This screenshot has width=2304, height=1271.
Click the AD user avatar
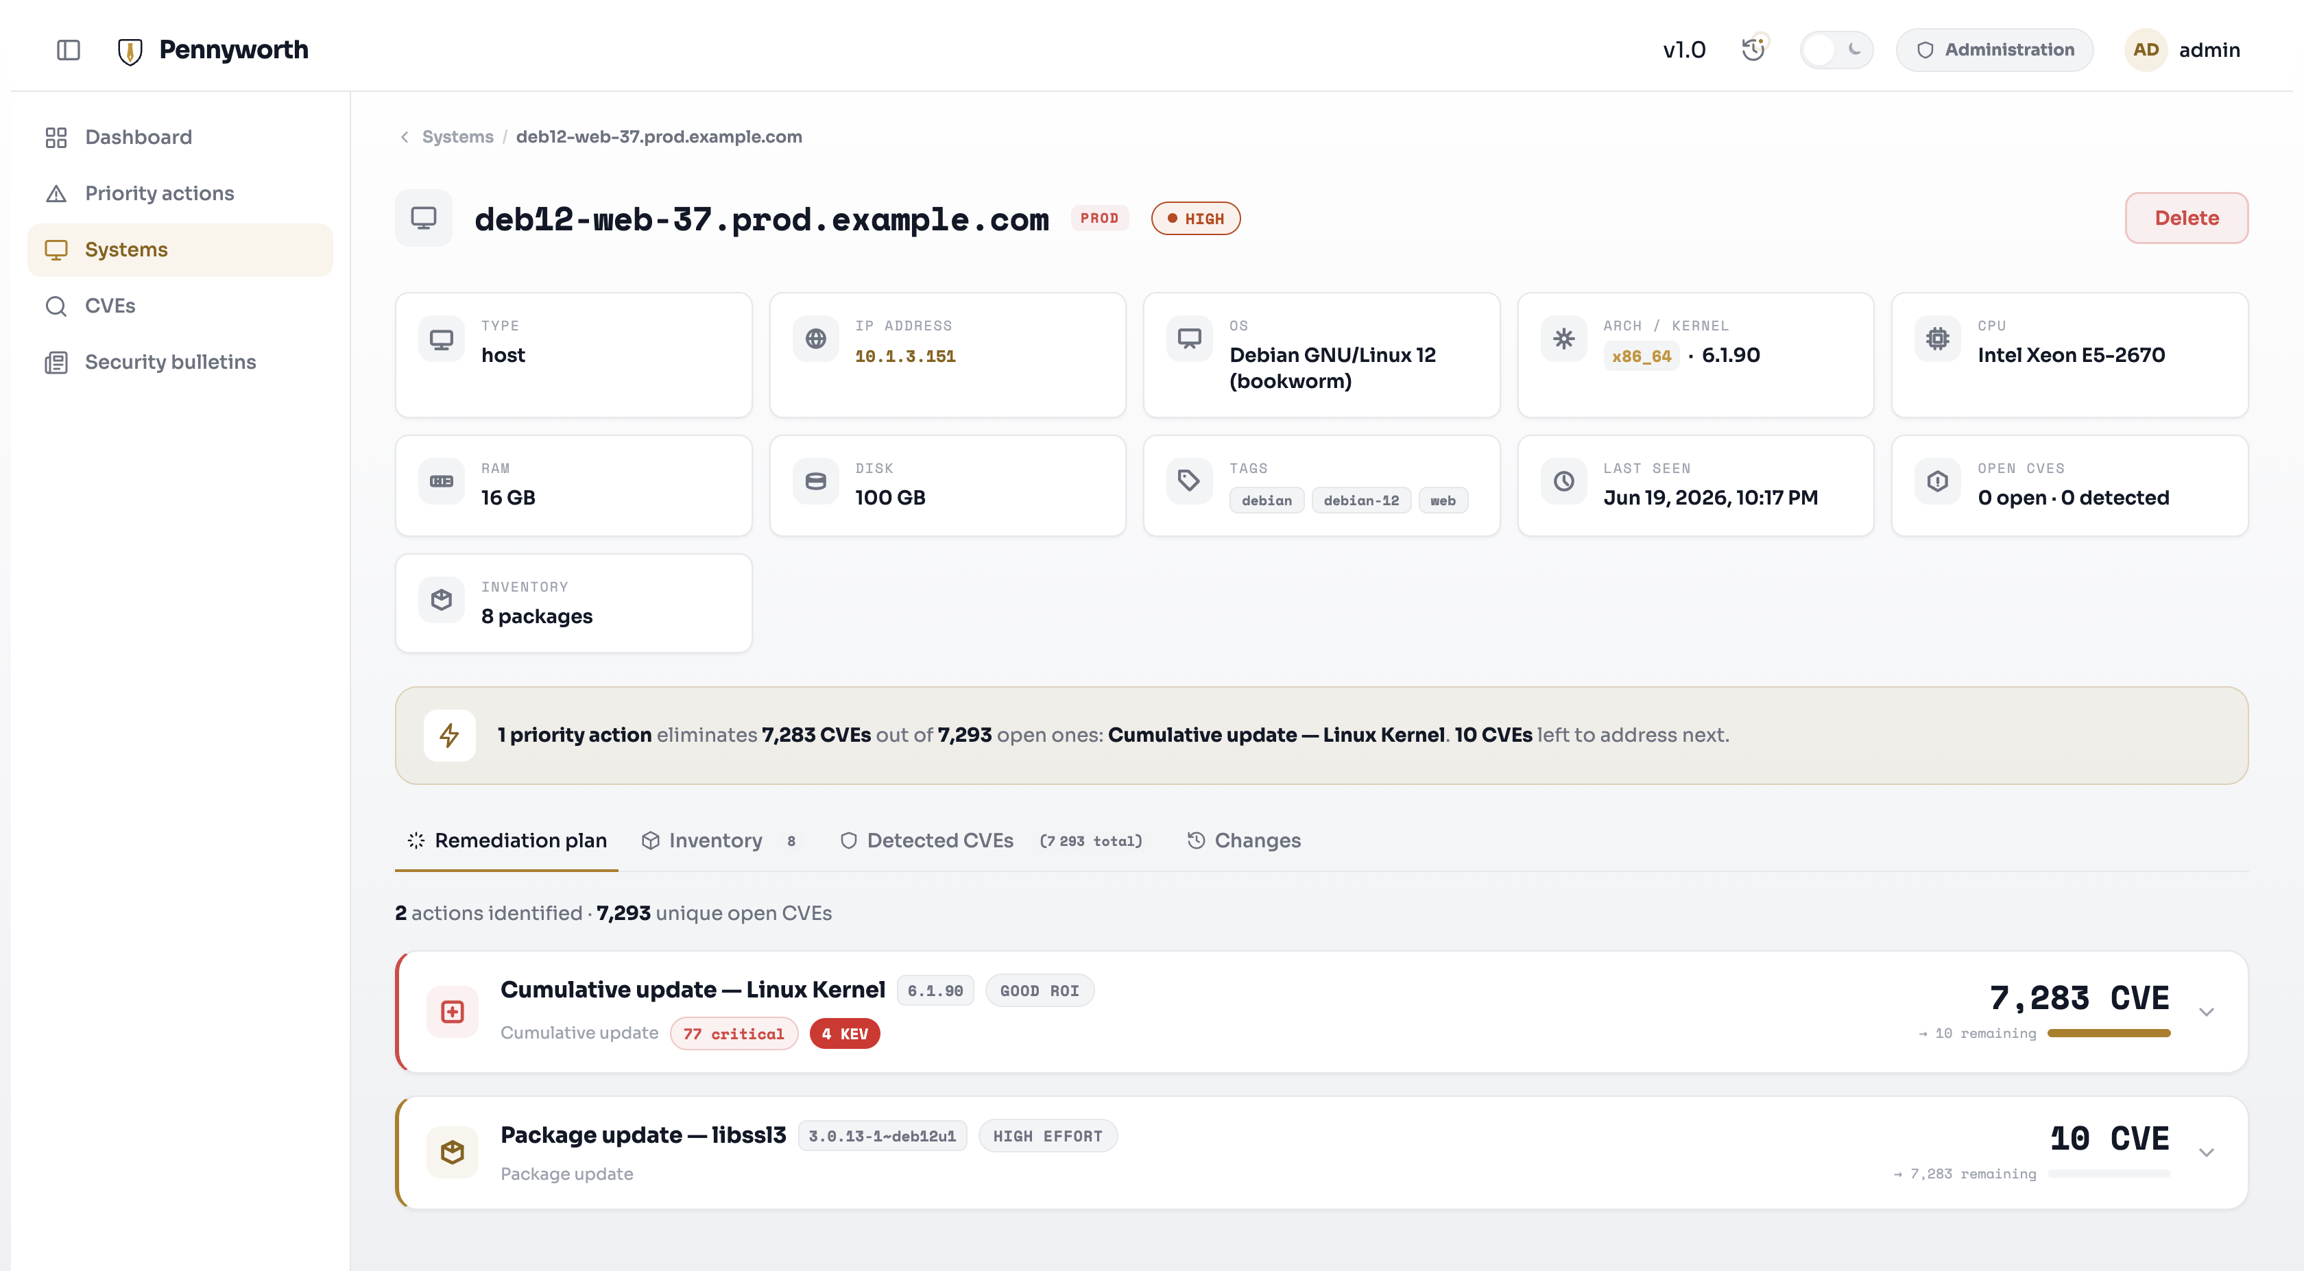[x=2145, y=50]
